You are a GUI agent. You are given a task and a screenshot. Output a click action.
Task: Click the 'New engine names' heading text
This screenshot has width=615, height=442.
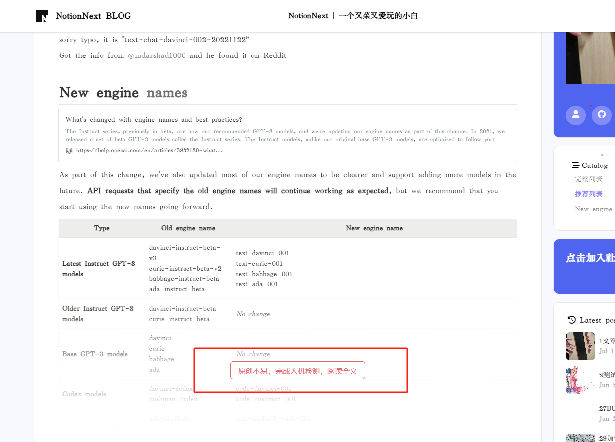(x=123, y=93)
